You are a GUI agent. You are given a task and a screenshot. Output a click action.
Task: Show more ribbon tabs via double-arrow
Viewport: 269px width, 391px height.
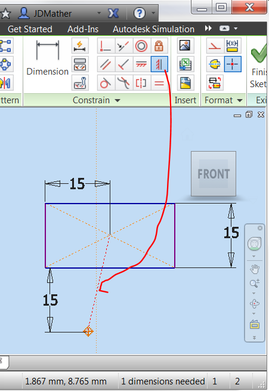(208, 29)
